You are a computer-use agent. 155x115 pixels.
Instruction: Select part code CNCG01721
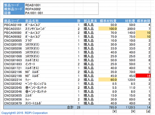click(x=13, y=68)
